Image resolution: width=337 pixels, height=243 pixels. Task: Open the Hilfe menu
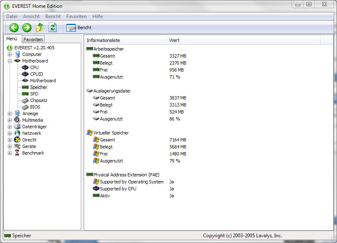[x=98, y=16]
